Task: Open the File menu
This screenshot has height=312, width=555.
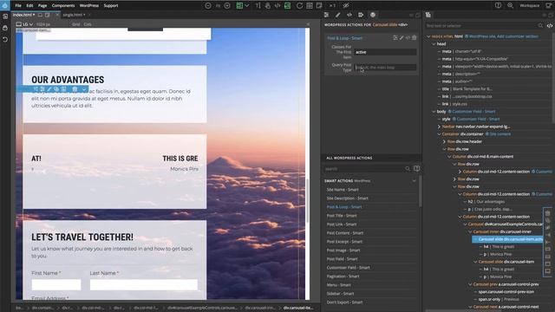Action: click(18, 6)
